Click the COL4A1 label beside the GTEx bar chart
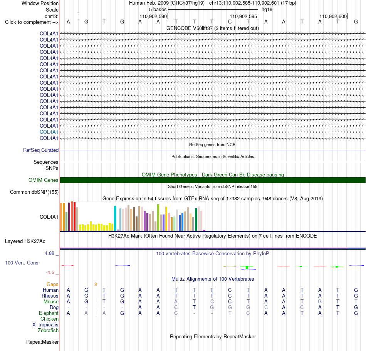 pyautogui.click(x=49, y=217)
